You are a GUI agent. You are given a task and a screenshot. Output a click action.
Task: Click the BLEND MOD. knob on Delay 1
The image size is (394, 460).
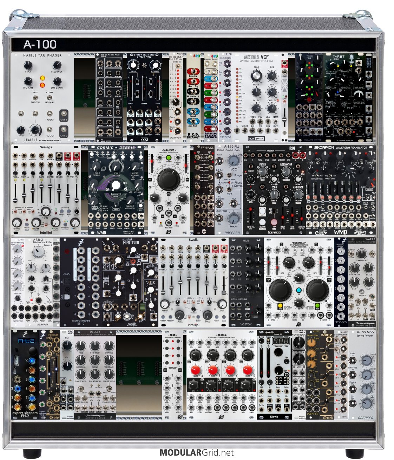95,375
